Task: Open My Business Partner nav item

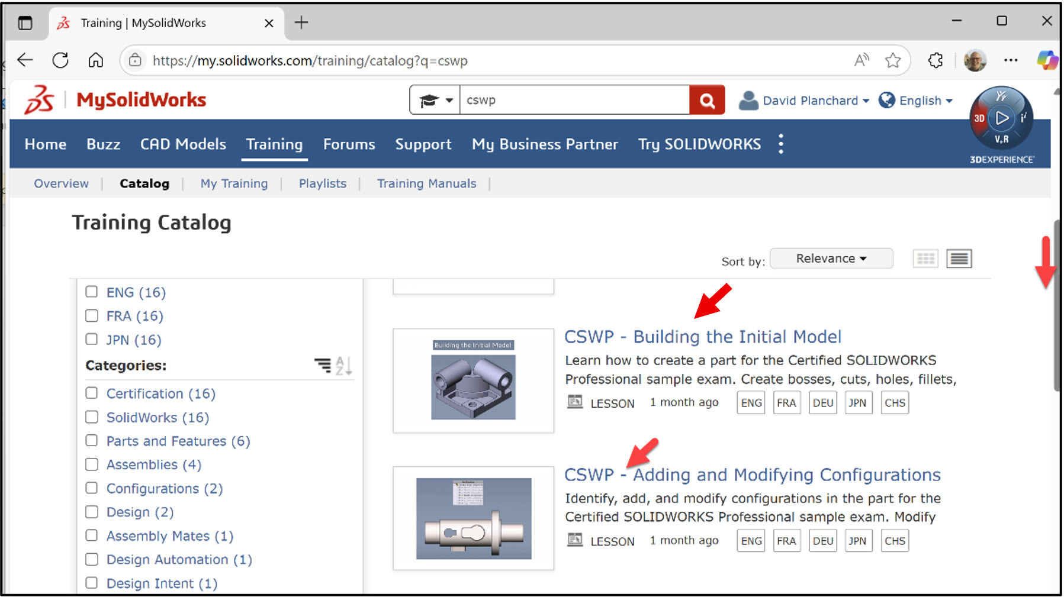Action: pyautogui.click(x=545, y=144)
